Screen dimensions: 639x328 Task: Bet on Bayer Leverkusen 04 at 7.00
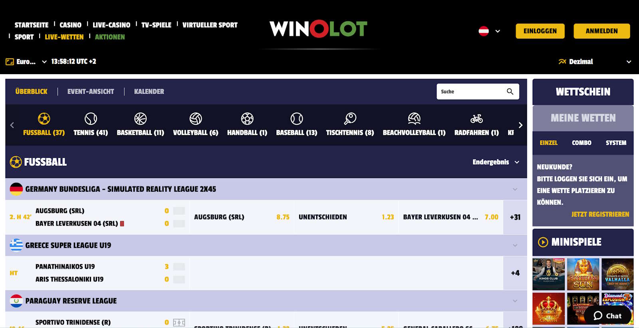point(450,217)
